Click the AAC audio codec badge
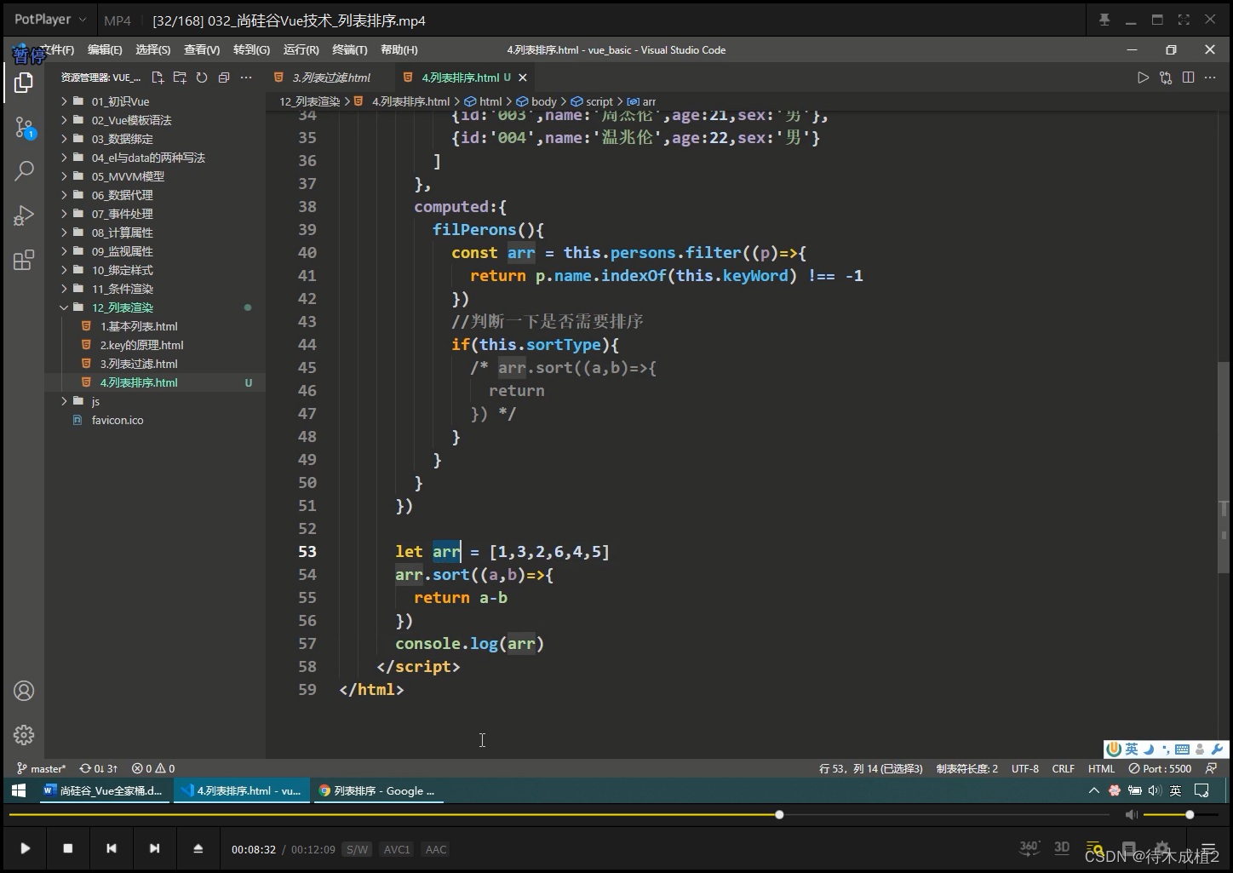Viewport: 1233px width, 873px height. [436, 849]
